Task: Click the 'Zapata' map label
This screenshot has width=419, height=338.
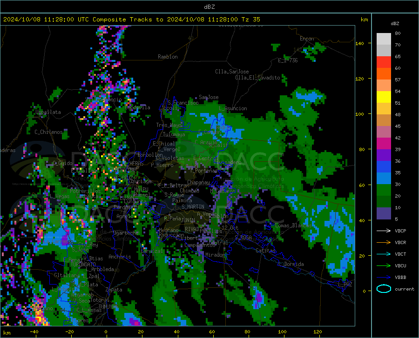Action: tap(114, 290)
